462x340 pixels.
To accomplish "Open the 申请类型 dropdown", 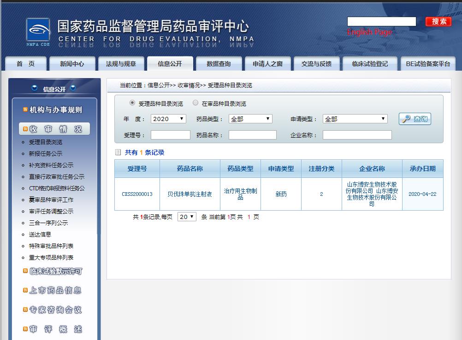I will tap(355, 119).
